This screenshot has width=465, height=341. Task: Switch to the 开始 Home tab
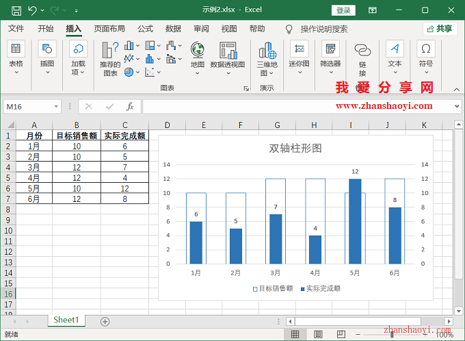click(46, 29)
